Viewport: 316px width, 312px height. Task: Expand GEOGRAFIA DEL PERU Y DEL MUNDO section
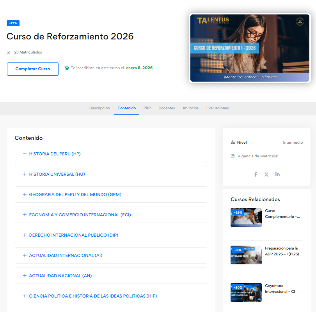(x=25, y=194)
